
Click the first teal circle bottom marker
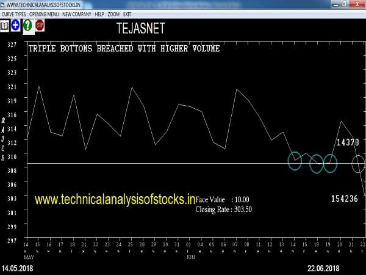pyautogui.click(x=295, y=161)
